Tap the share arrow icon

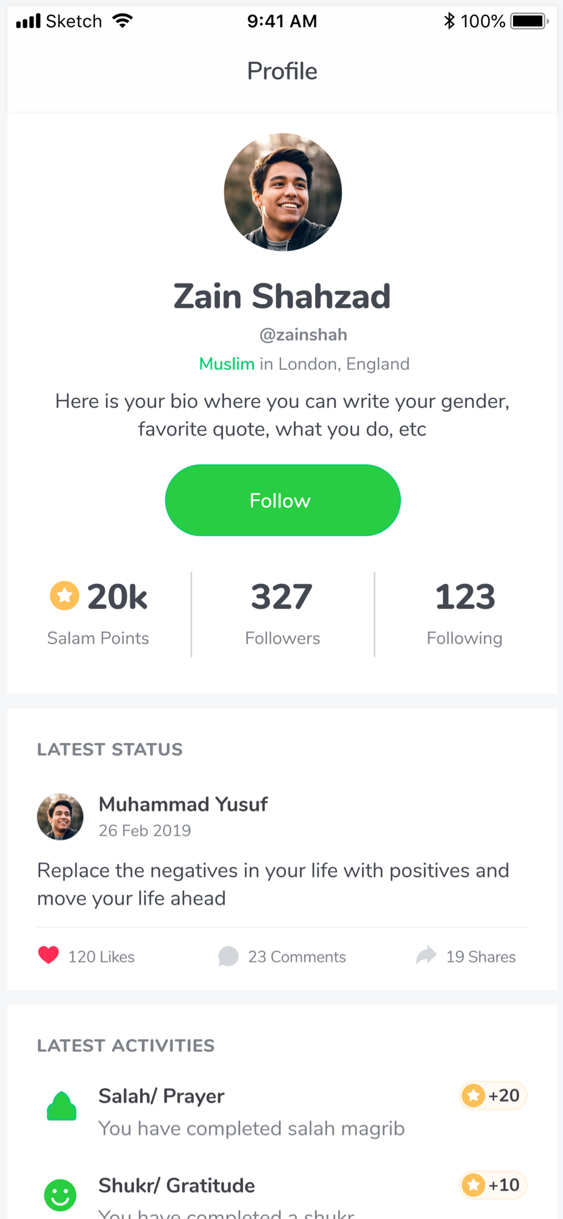427,955
